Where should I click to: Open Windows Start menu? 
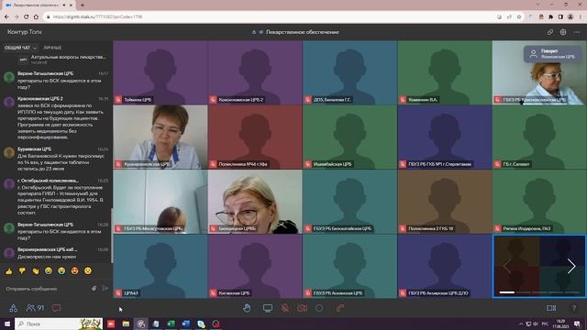pos(7,324)
